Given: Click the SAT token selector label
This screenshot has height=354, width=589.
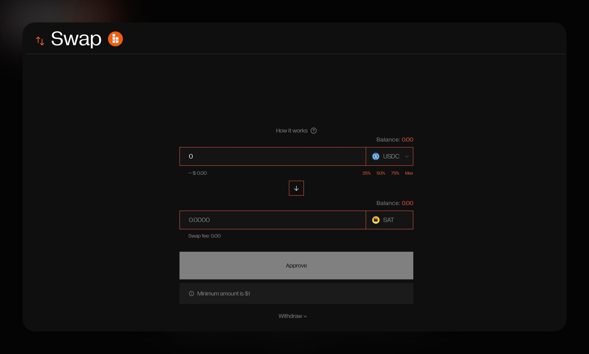Looking at the screenshot, I should point(388,220).
